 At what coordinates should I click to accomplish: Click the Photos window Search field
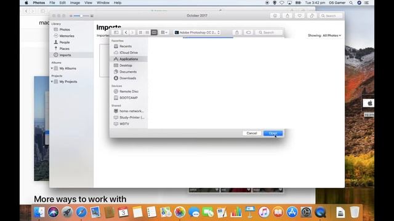click(x=331, y=16)
